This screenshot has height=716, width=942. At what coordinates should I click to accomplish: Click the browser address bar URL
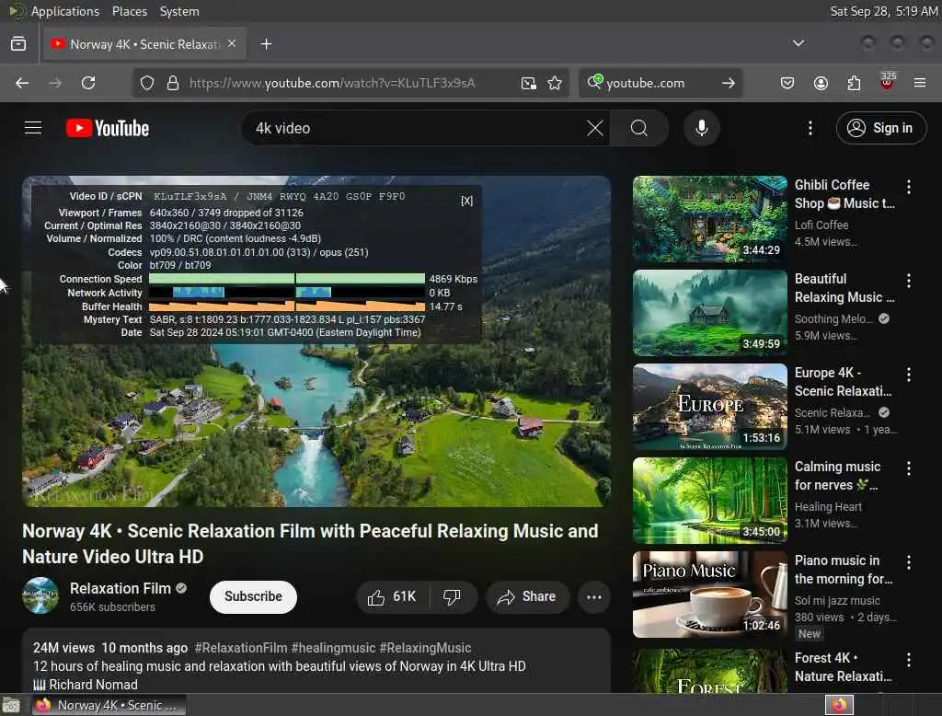point(332,83)
